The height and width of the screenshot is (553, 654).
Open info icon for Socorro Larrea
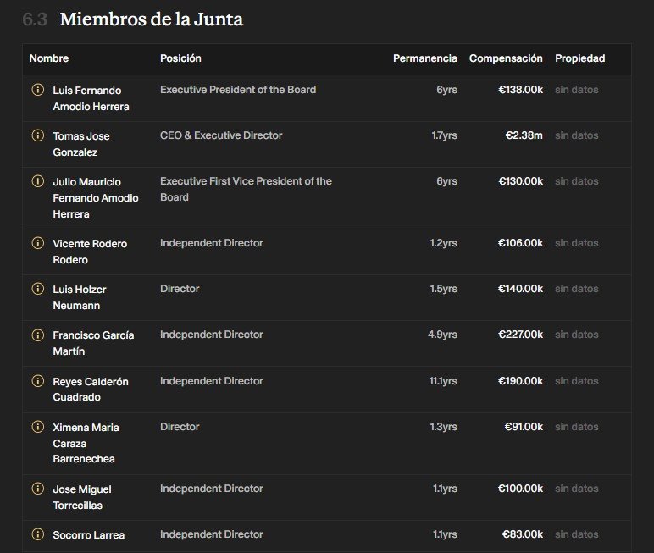37,534
